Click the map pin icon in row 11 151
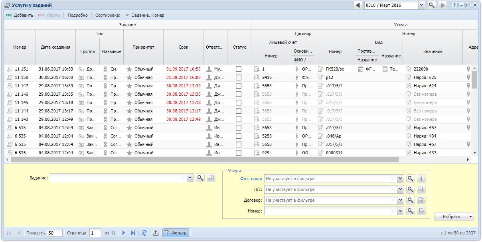 (468, 69)
